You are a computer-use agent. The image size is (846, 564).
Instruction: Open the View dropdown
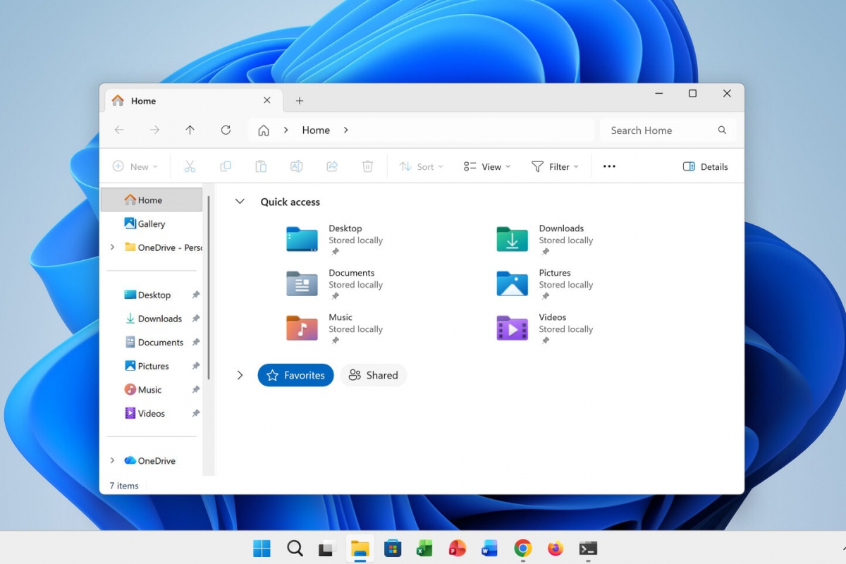point(487,166)
